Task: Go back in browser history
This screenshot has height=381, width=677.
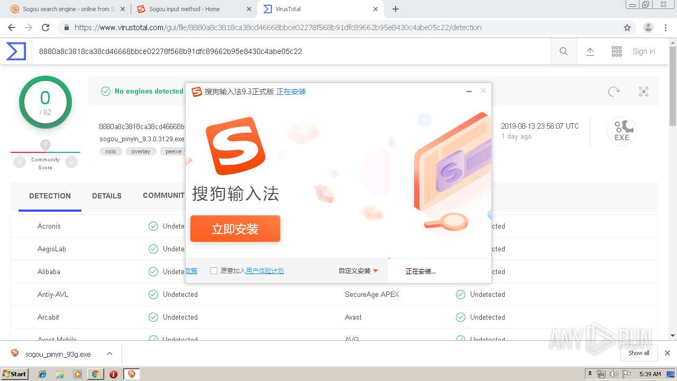Action: point(12,28)
